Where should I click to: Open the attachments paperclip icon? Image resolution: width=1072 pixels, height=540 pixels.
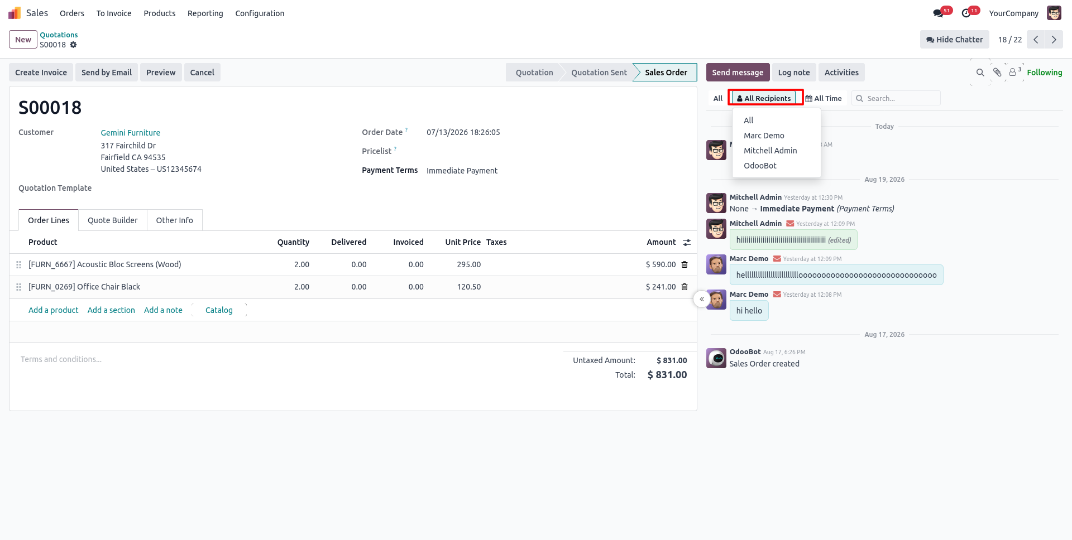coord(997,73)
